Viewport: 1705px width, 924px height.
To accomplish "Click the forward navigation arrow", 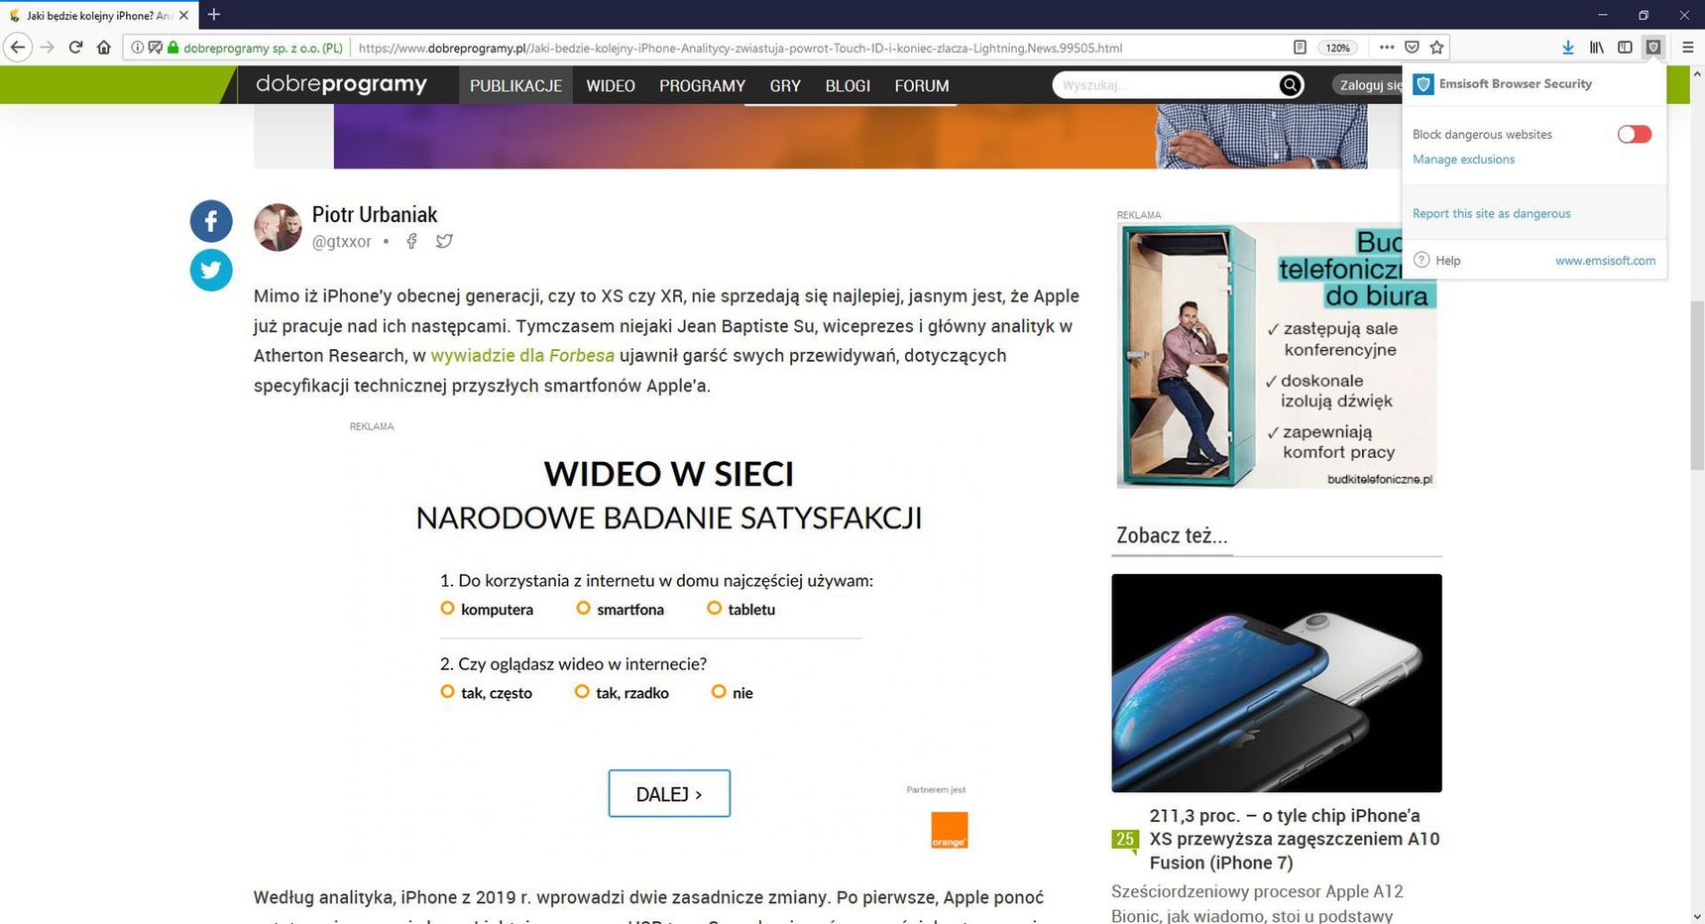I will pyautogui.click(x=47, y=47).
